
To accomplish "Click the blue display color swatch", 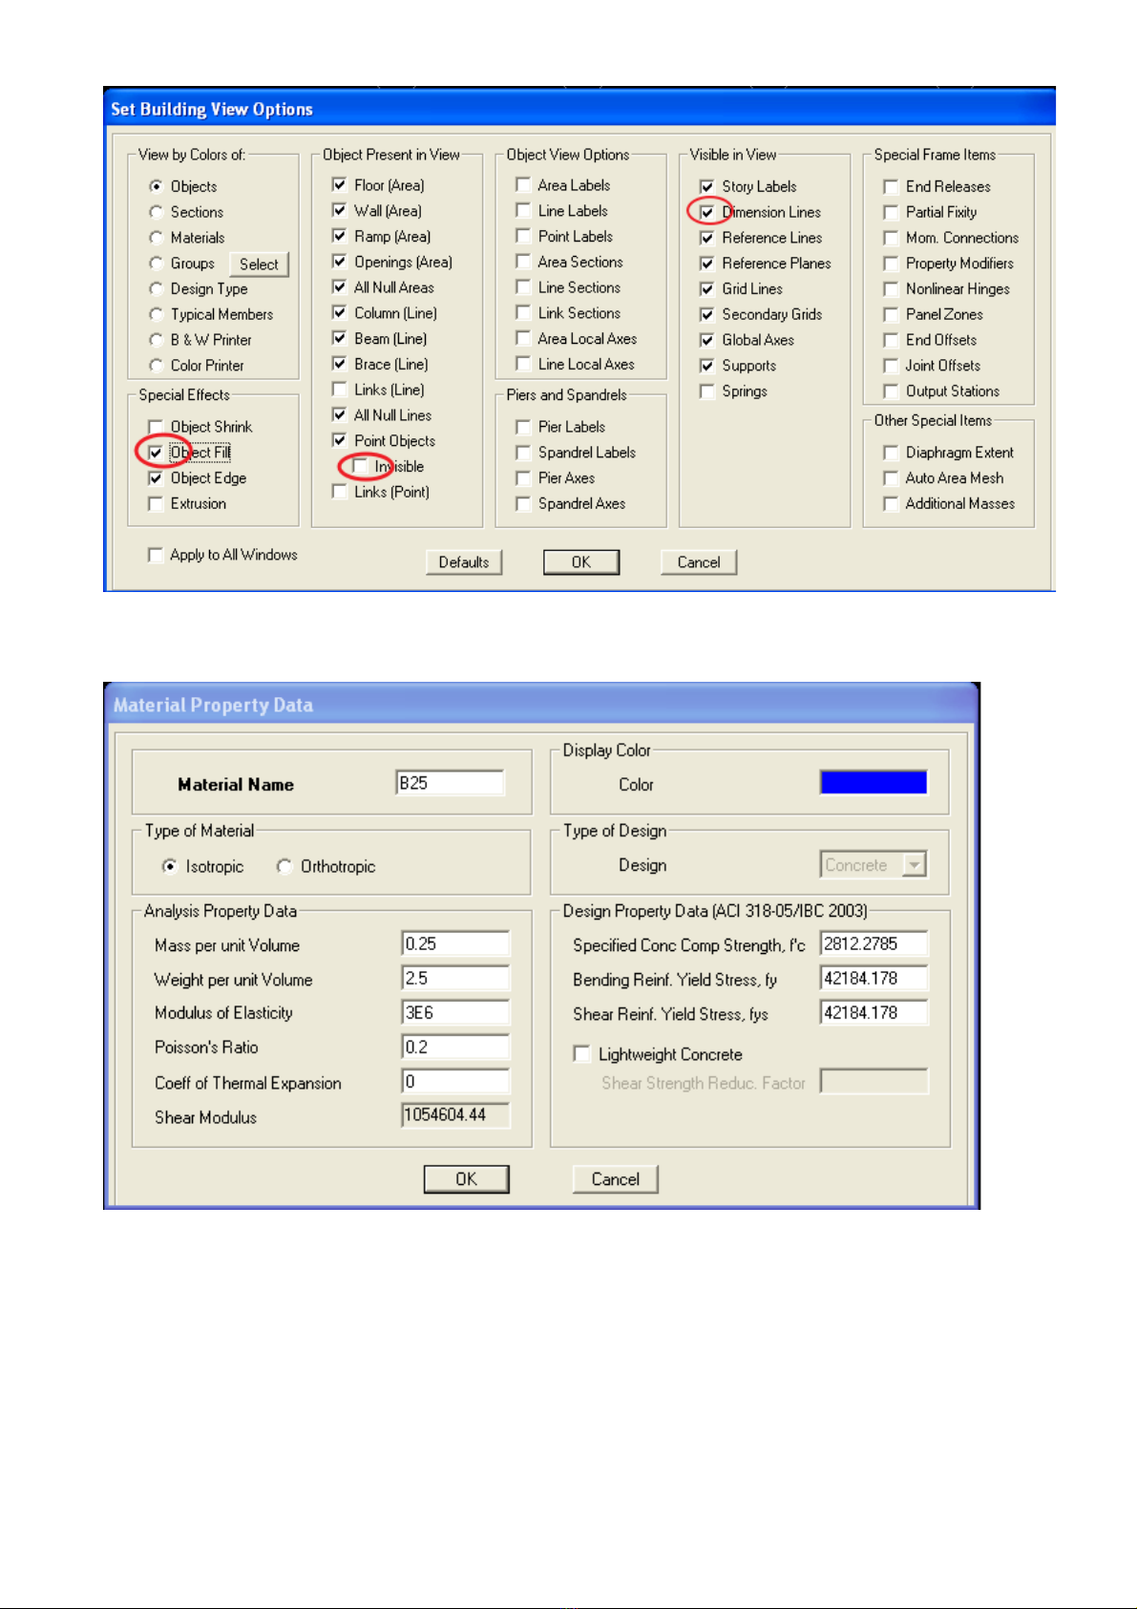I will (x=873, y=783).
